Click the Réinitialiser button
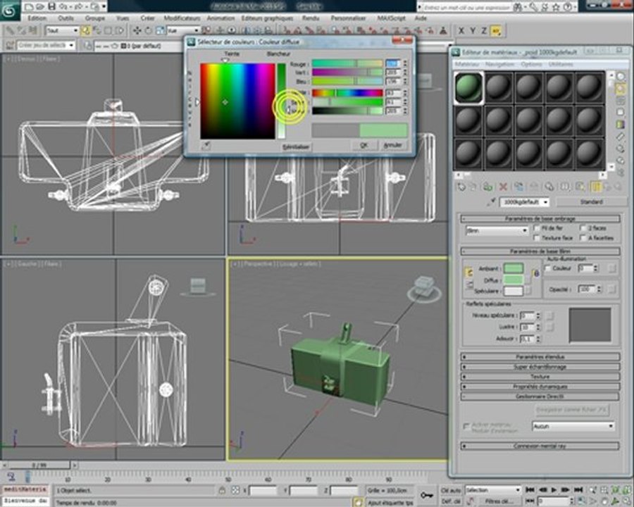 tap(296, 146)
